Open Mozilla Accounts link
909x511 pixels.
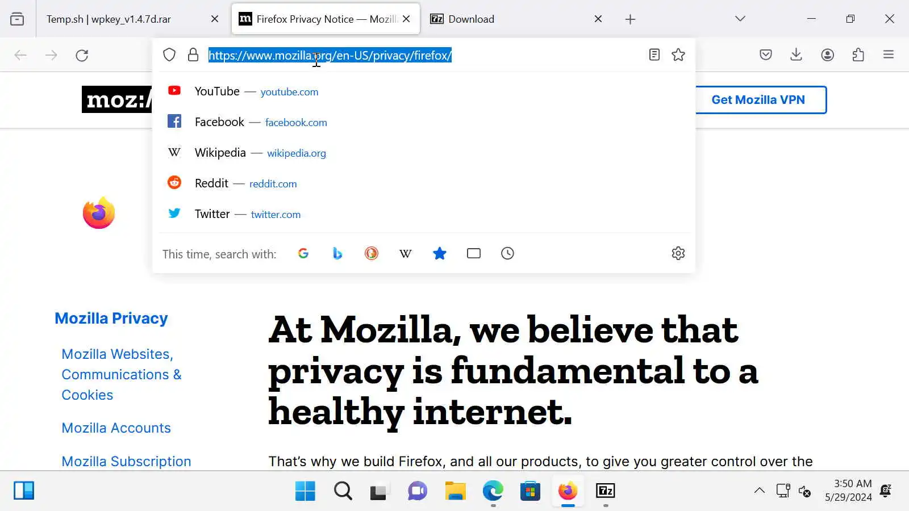tap(116, 428)
